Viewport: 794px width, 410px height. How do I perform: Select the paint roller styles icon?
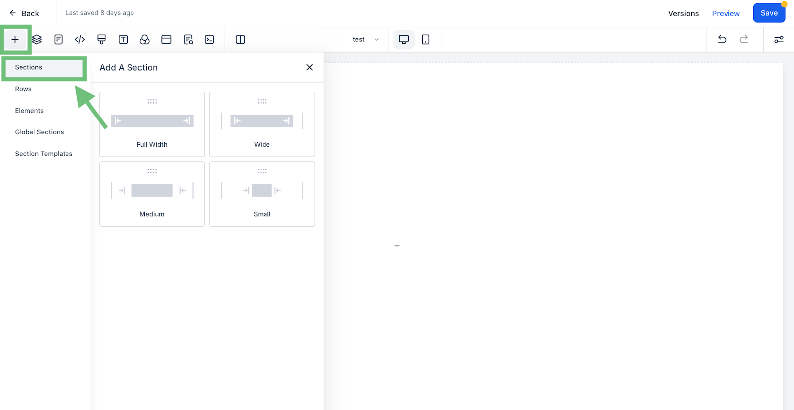click(102, 40)
